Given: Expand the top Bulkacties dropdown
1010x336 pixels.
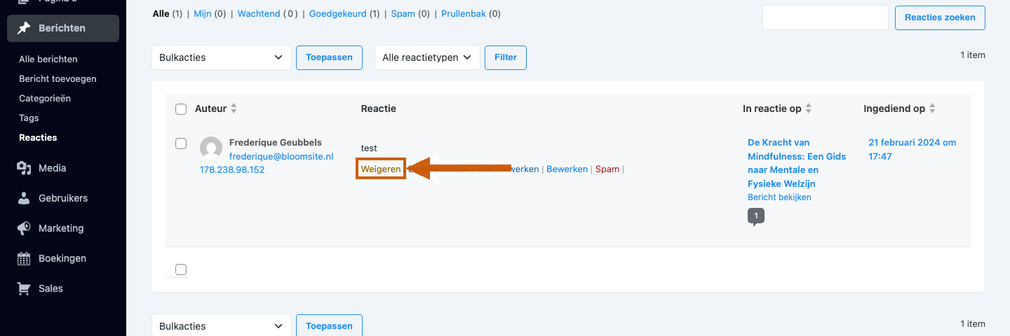Looking at the screenshot, I should coord(222,57).
